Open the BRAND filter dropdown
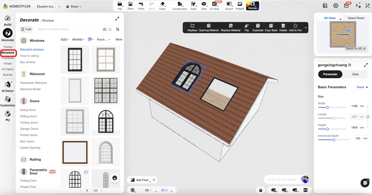 78,40
